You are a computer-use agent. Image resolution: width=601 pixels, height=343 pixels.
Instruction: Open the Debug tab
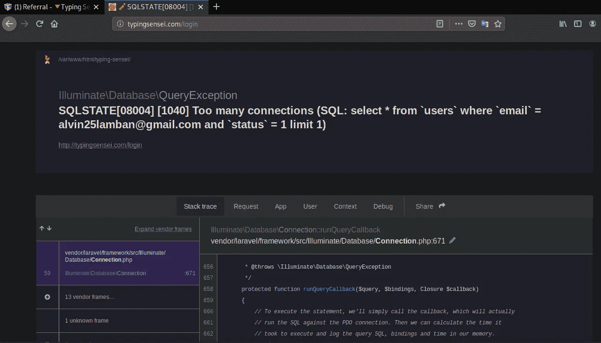(383, 206)
